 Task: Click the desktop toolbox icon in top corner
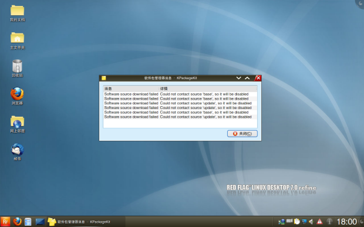tap(360, 4)
